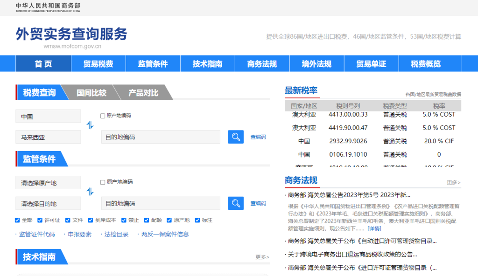Open the 马来西亚 destination country selector
The width and height of the screenshot is (478, 276).
[x=48, y=137]
